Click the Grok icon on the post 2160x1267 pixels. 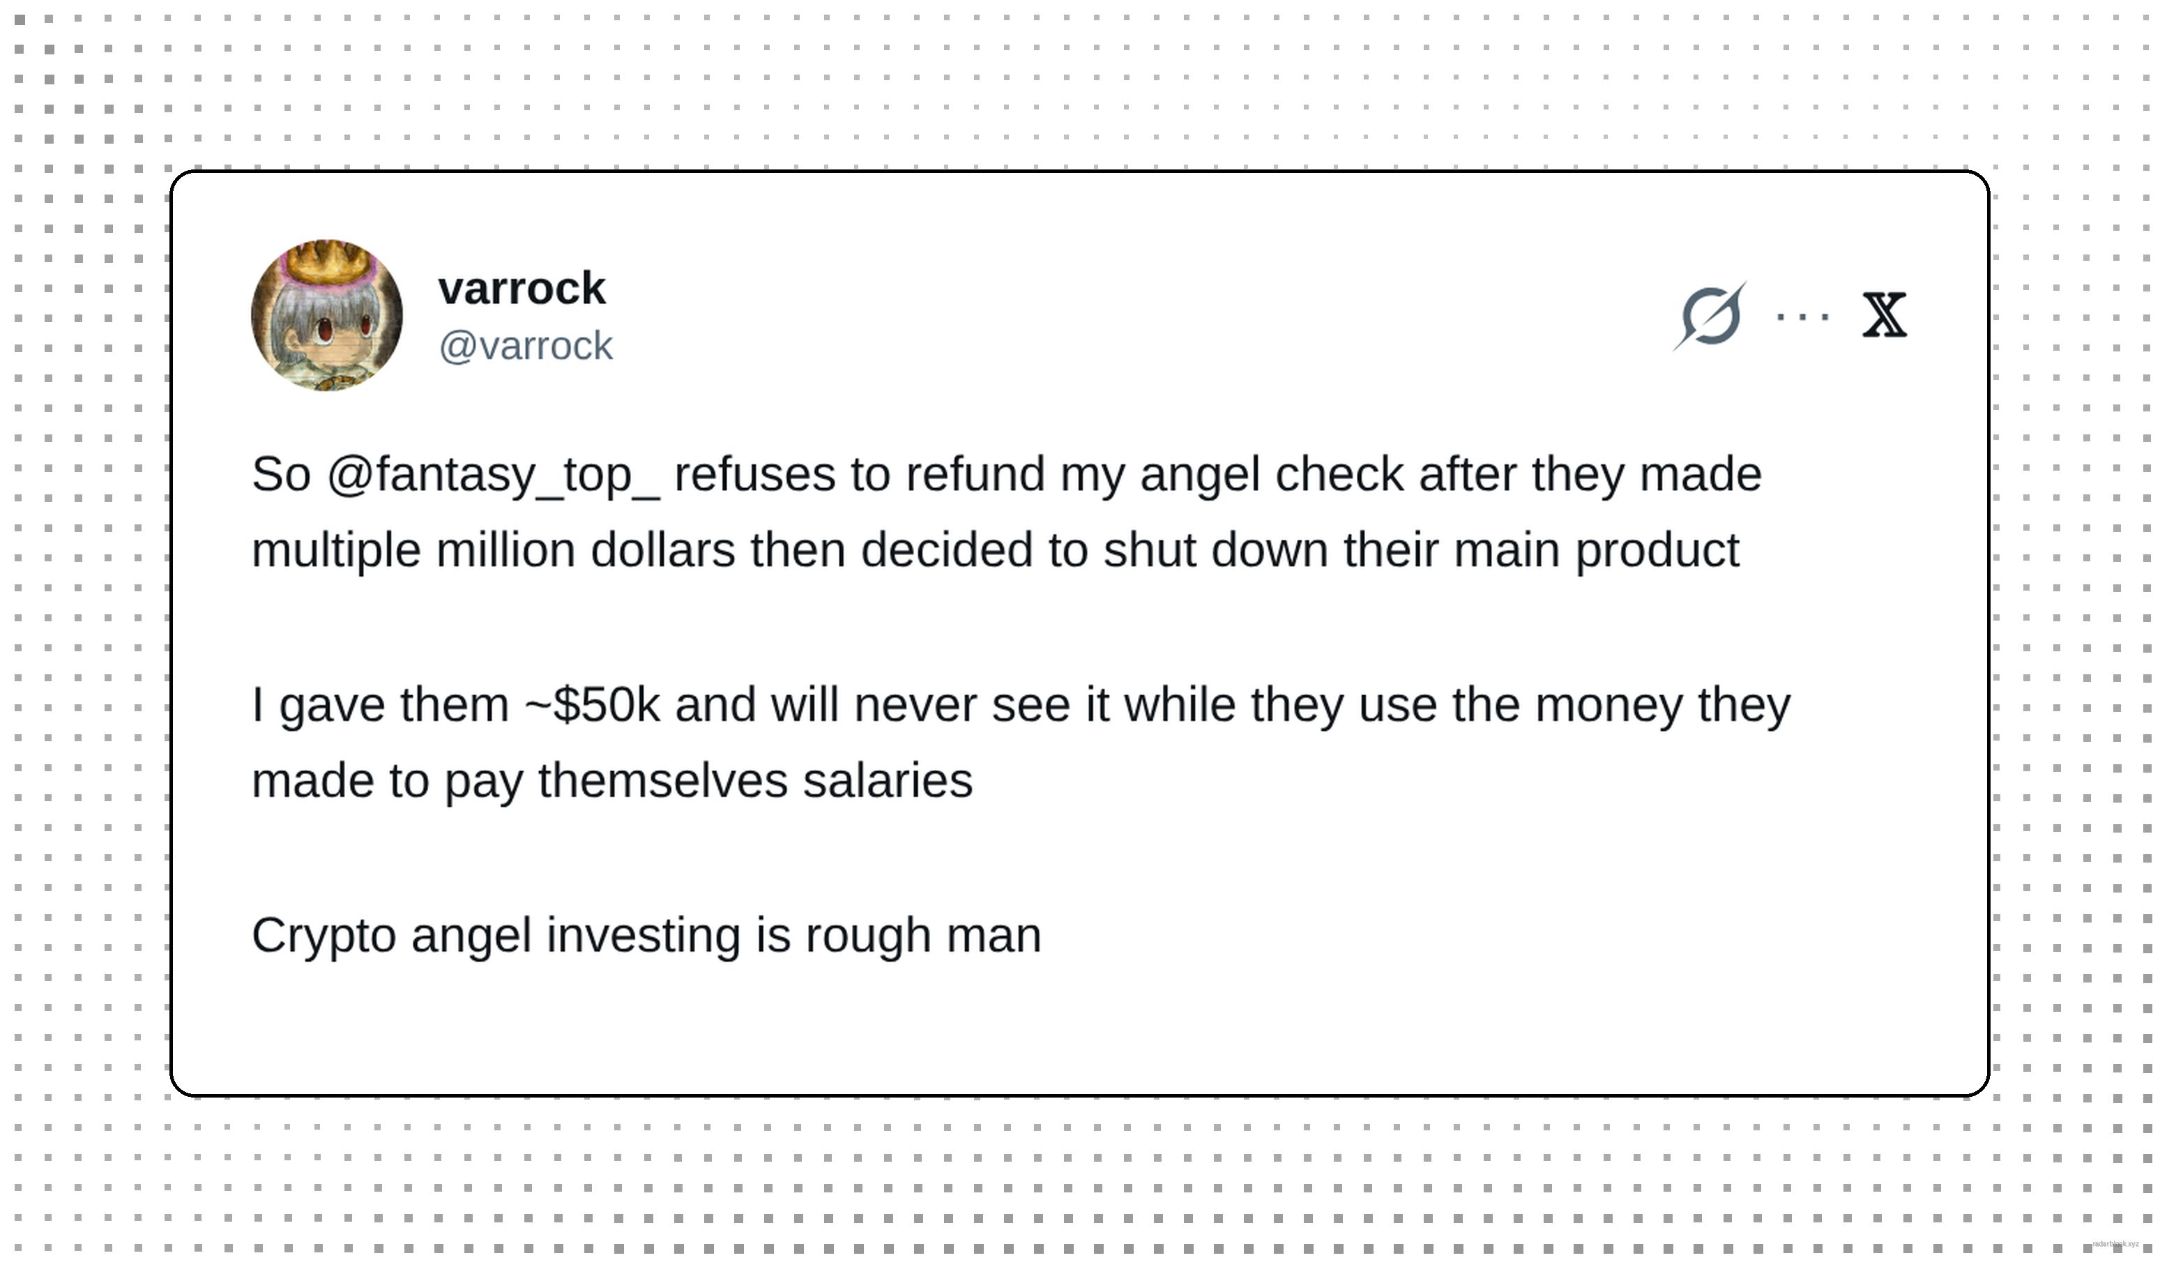tap(1710, 315)
